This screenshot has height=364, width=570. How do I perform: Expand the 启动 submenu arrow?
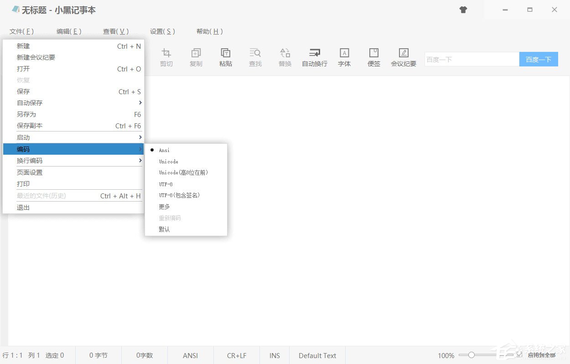click(x=140, y=137)
